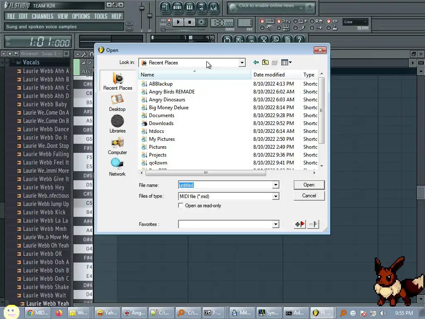Select the Big Money Deluxe shortcut
Viewport: 425px width, 319px height.
[169, 108]
